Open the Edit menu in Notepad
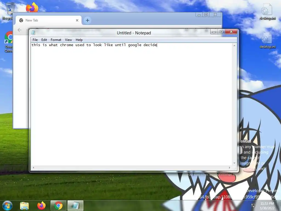Viewport: 281px width, 211px height. [44, 40]
